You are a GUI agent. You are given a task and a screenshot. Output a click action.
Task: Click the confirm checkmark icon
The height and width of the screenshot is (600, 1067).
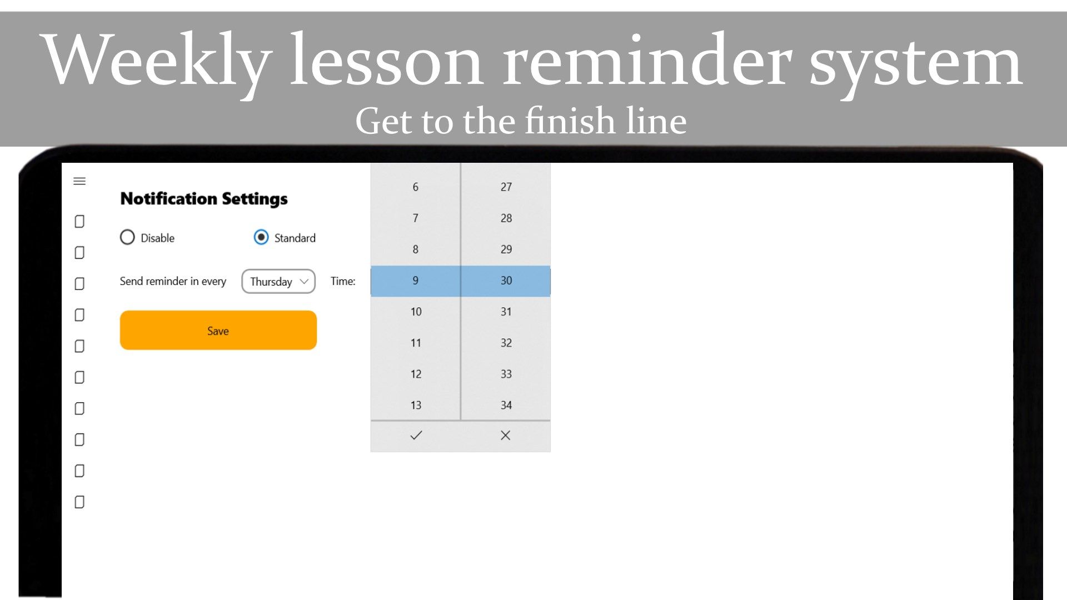pyautogui.click(x=415, y=435)
